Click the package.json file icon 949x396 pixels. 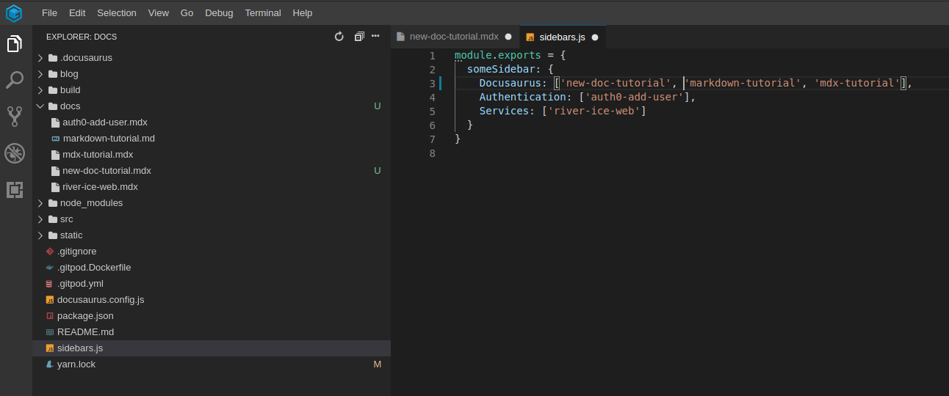point(49,316)
